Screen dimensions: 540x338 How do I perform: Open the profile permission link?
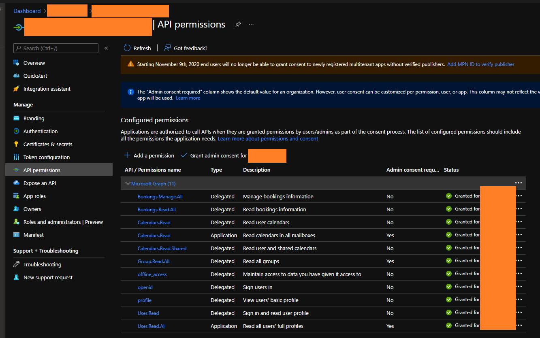tap(145, 300)
